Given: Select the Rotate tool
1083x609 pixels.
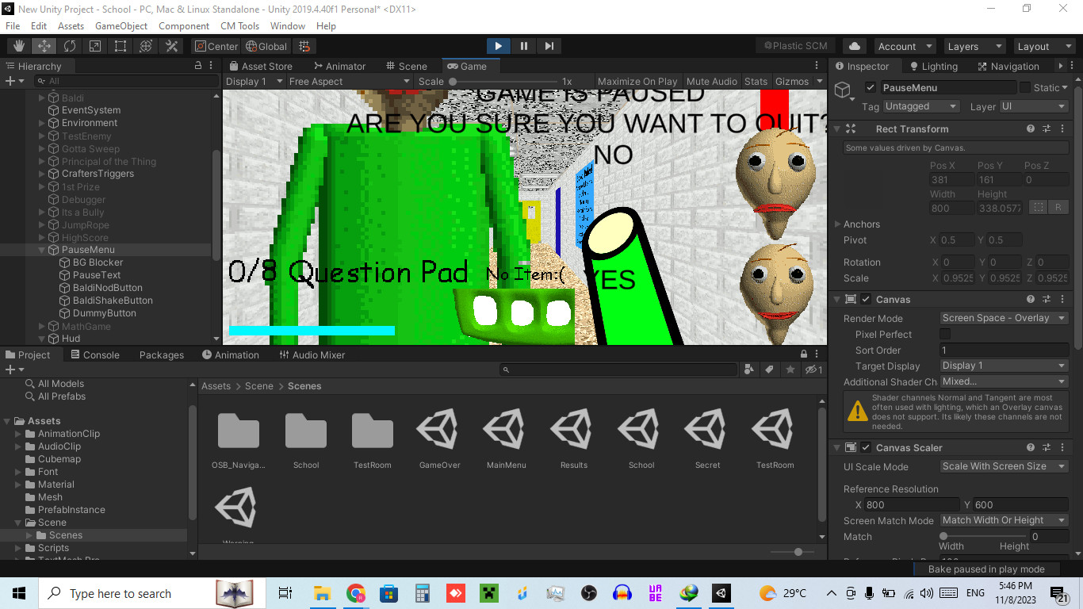Looking at the screenshot, I should pos(70,46).
